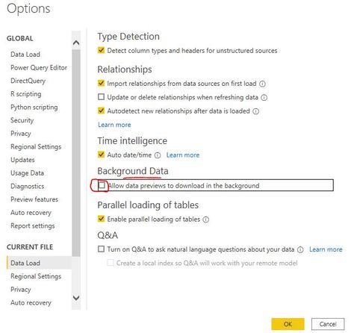Screen dimensions: 351x333
Task: Click the GLOBAL section heading
Action: coord(20,38)
